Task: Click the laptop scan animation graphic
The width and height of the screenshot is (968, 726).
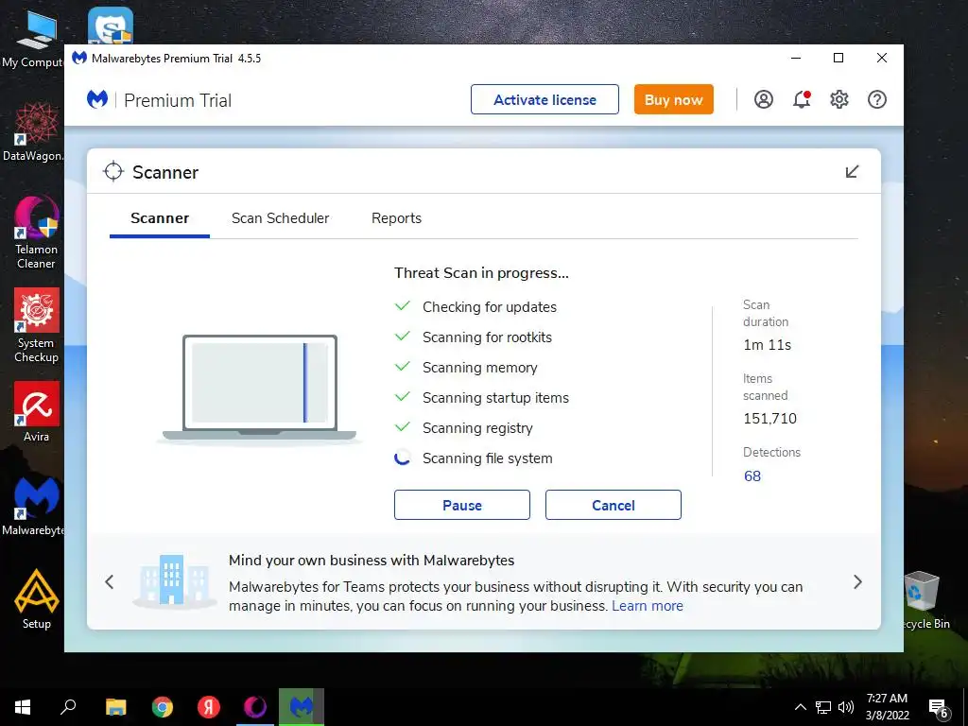Action: point(259,389)
